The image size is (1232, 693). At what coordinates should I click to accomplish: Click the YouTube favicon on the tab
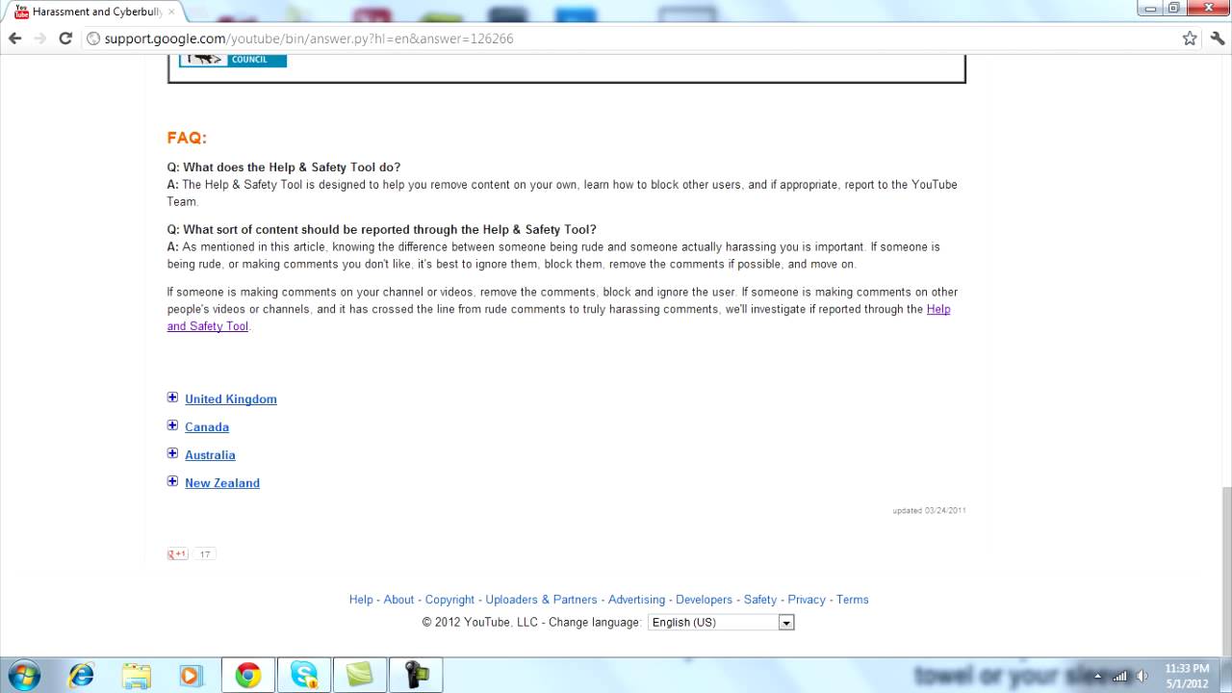(21, 12)
